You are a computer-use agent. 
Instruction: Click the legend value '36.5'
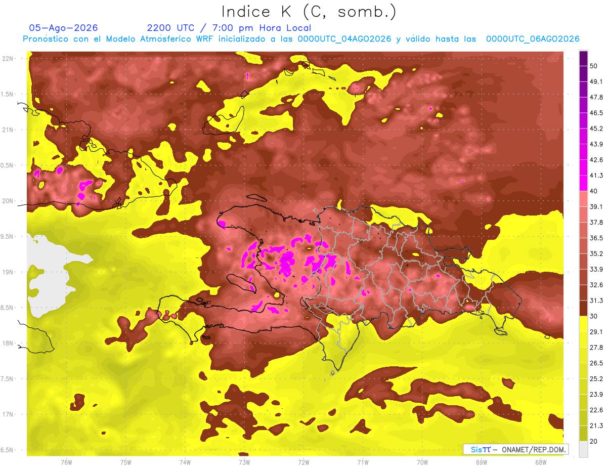596,238
